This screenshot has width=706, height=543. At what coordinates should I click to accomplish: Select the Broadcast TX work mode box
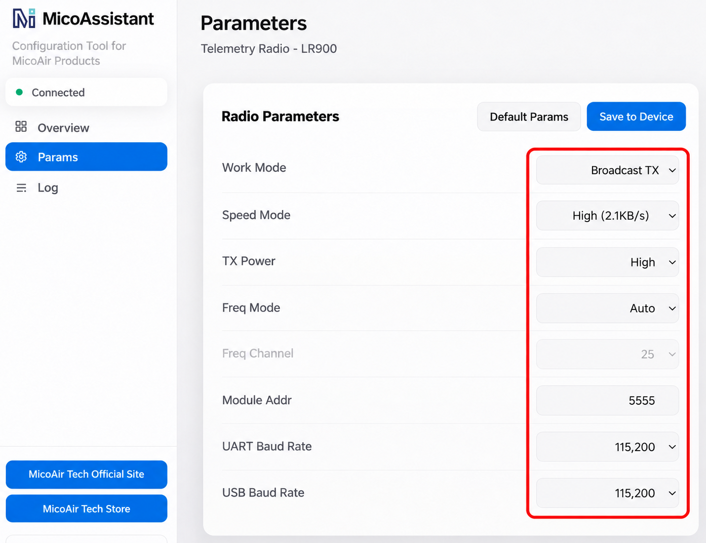[x=607, y=170]
